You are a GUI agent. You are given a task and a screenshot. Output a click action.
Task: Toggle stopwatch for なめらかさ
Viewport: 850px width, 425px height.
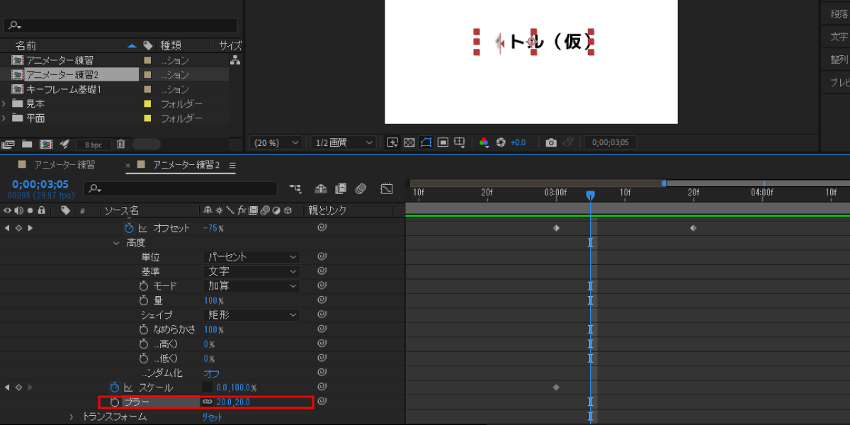coord(144,329)
